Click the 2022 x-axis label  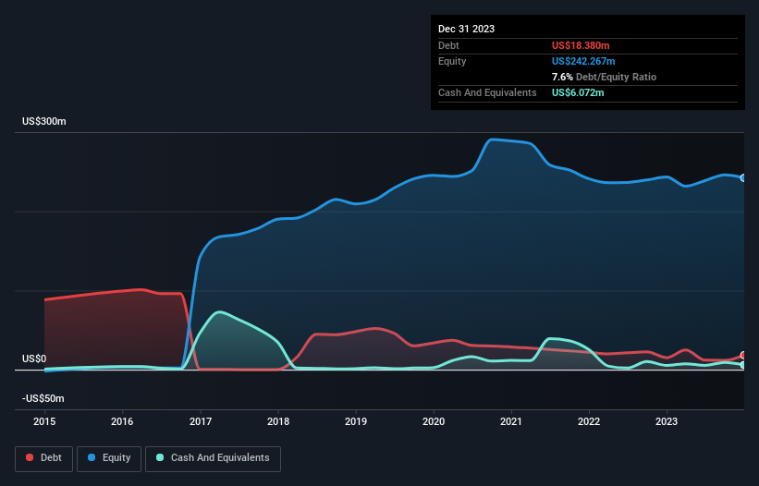point(589,421)
